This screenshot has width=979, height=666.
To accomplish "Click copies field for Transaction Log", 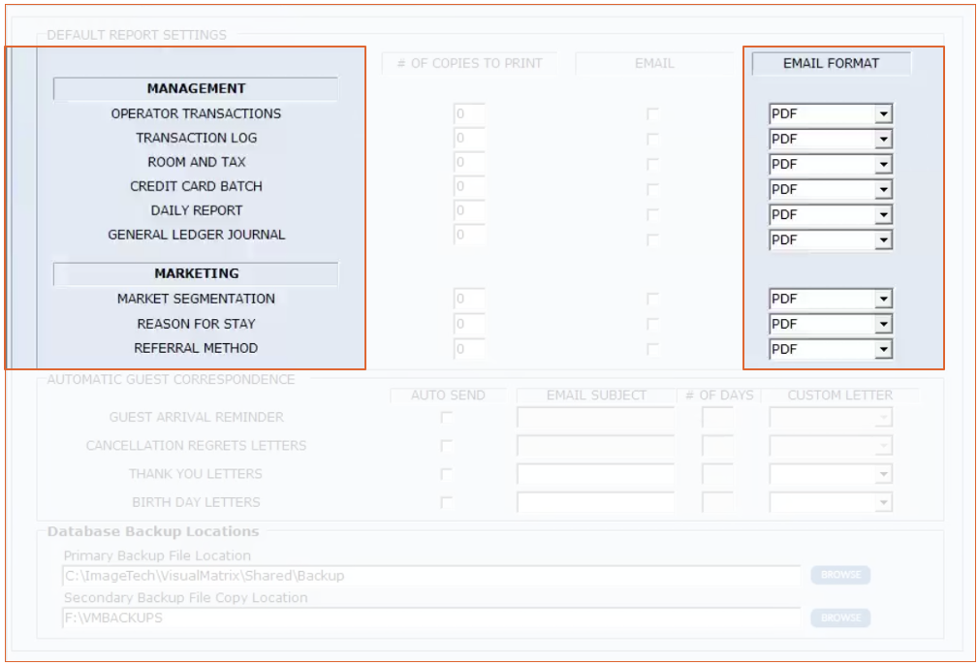I will coord(469,139).
